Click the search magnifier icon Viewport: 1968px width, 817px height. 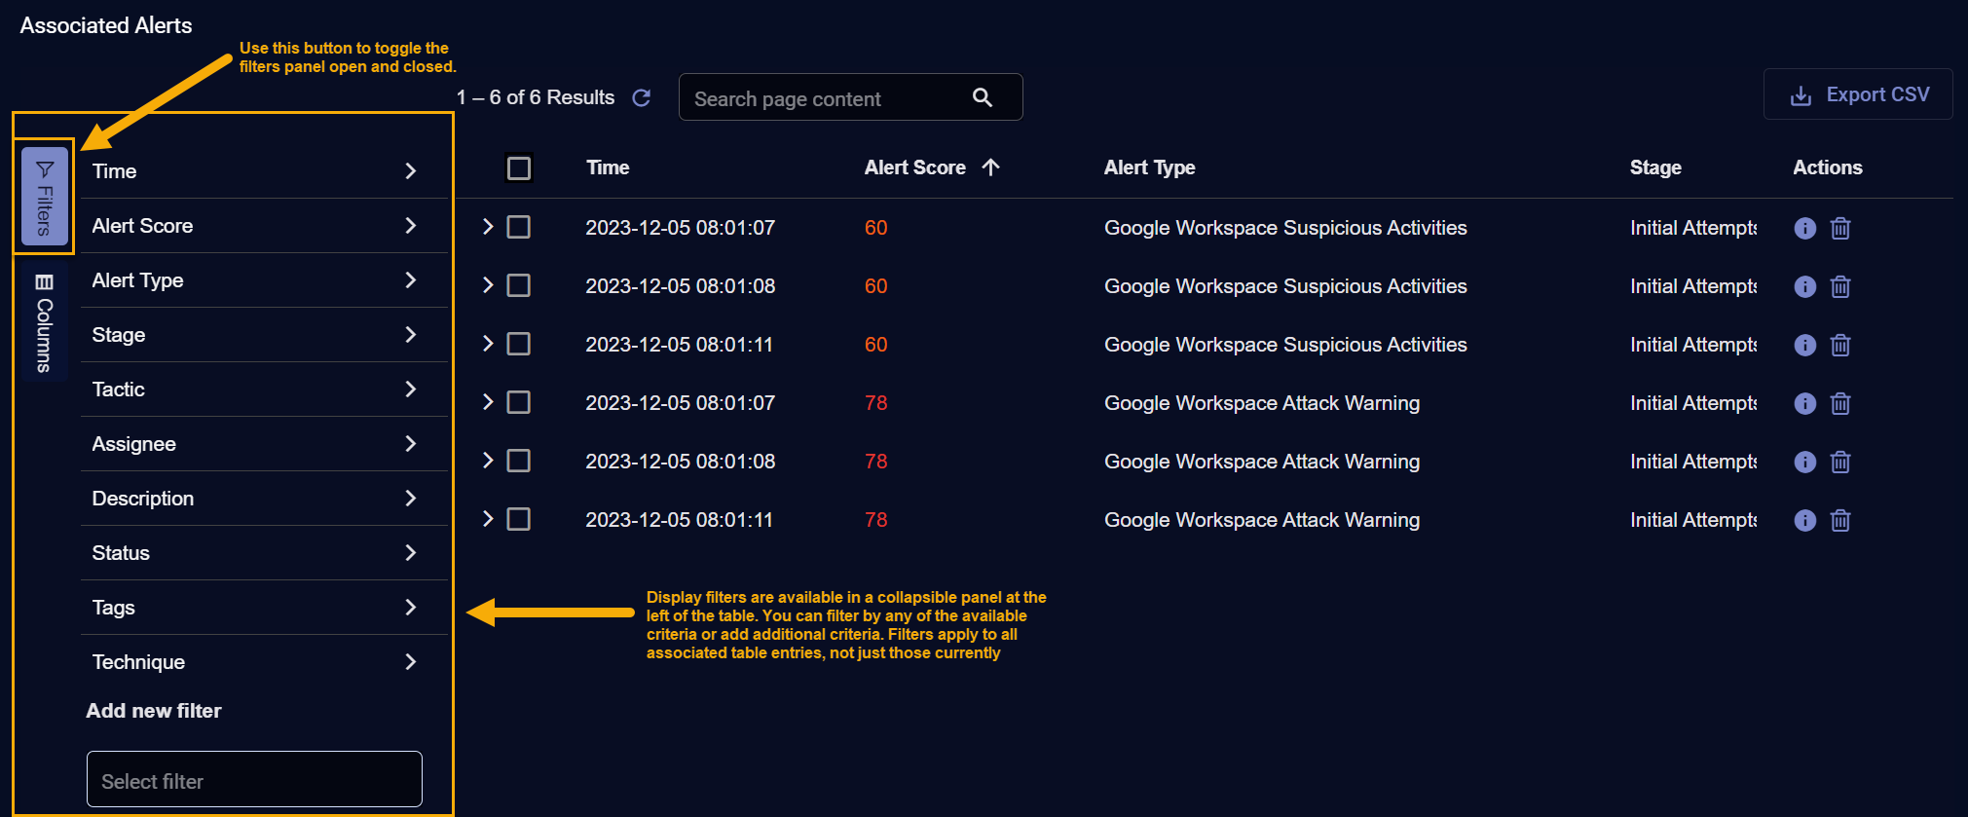point(982,97)
